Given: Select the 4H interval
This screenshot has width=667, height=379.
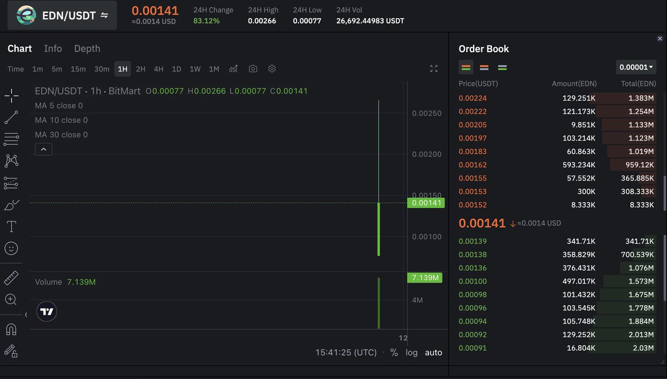Looking at the screenshot, I should pyautogui.click(x=158, y=69).
